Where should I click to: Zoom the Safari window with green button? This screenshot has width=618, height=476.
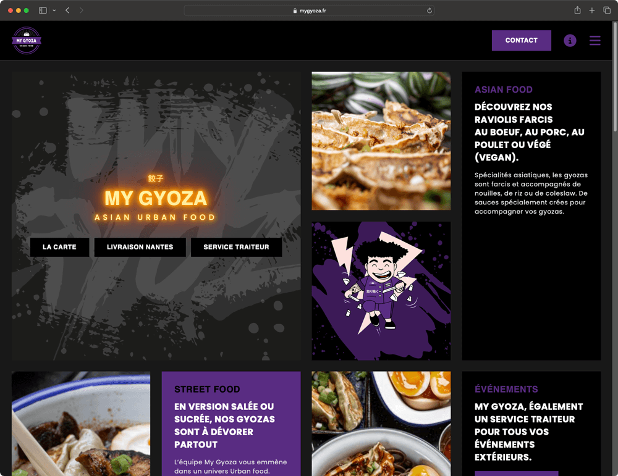point(27,10)
